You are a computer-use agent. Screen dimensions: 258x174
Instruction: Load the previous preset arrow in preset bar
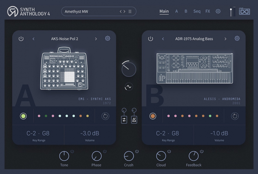click(x=121, y=11)
